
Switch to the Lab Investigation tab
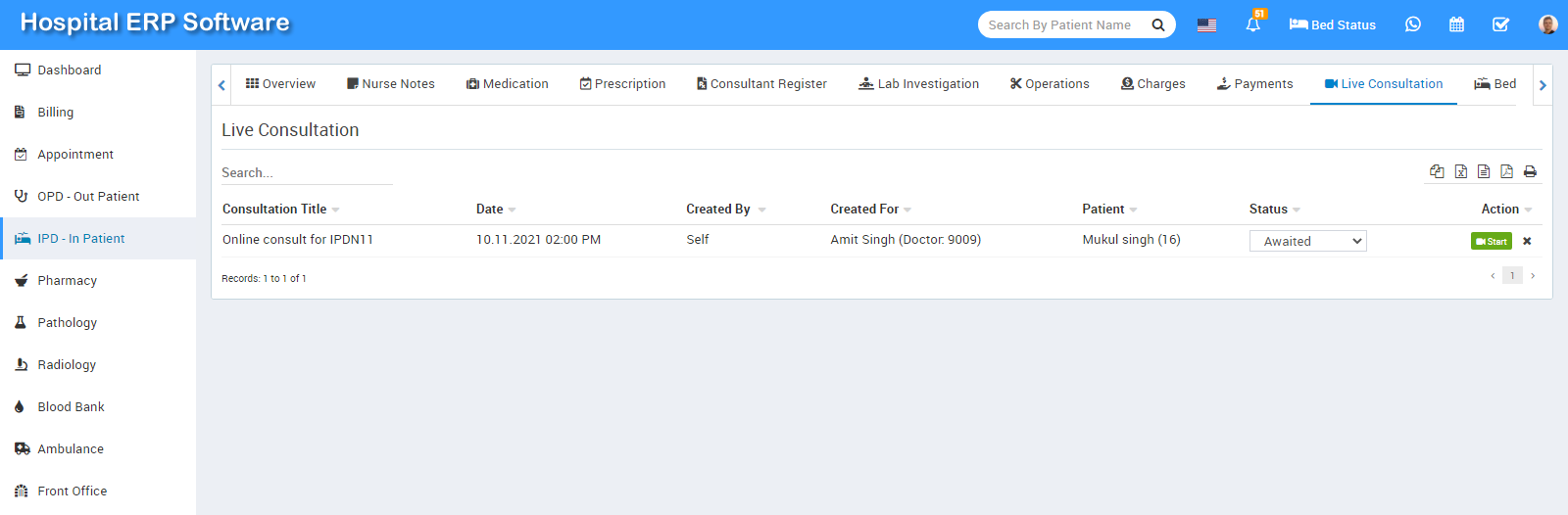pyautogui.click(x=918, y=84)
